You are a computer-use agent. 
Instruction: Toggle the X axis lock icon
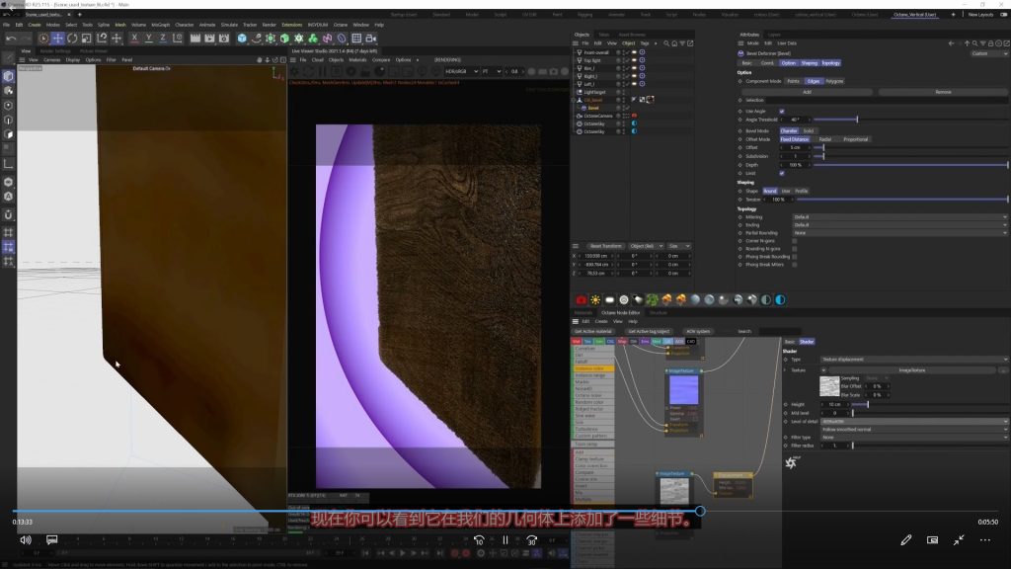[134, 38]
